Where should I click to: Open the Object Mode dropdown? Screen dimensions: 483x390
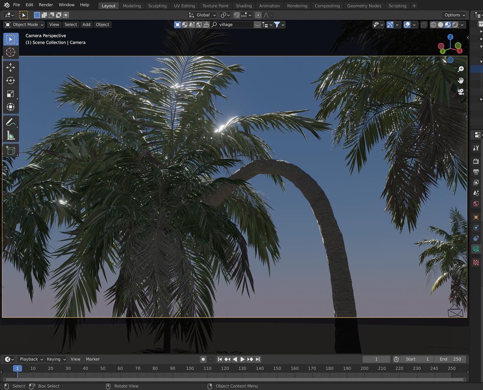coord(23,25)
